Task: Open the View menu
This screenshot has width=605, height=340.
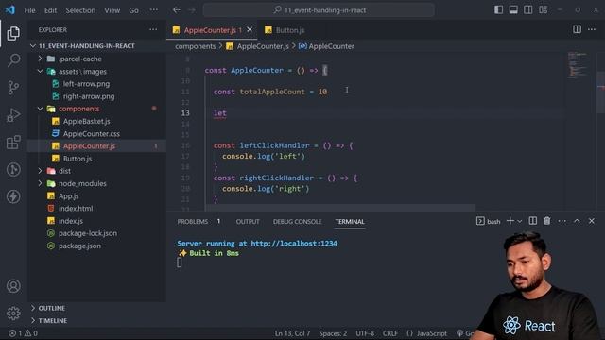Action: [112, 10]
